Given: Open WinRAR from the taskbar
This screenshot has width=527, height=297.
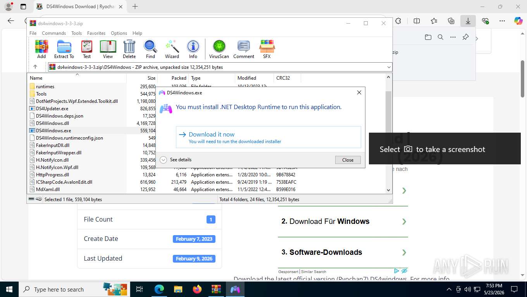Looking at the screenshot, I should coord(216,289).
